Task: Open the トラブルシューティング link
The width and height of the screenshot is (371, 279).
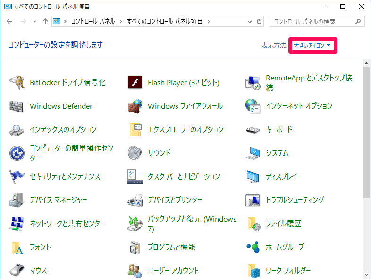Action: point(295,200)
